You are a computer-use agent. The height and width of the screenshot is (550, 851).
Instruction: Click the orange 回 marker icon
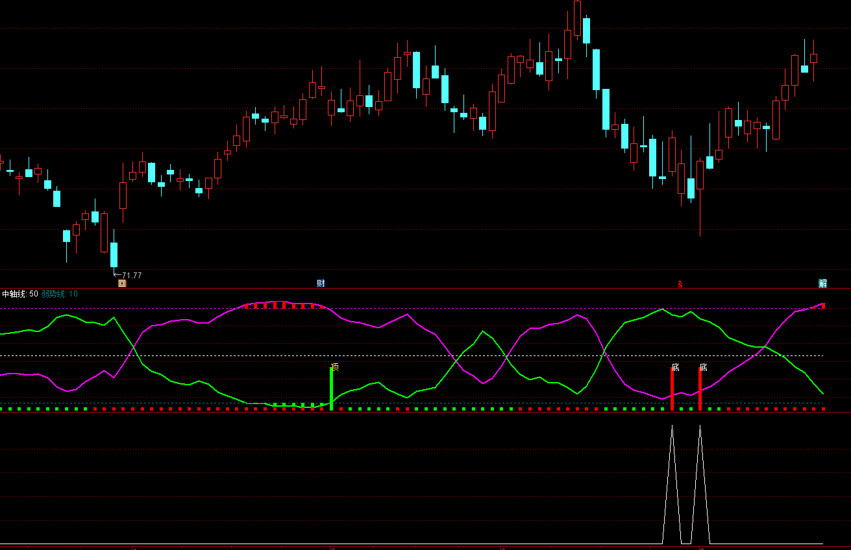tap(122, 283)
